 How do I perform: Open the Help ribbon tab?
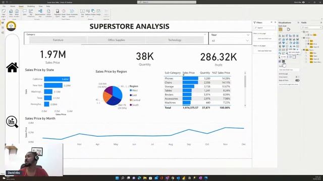click(48, 7)
